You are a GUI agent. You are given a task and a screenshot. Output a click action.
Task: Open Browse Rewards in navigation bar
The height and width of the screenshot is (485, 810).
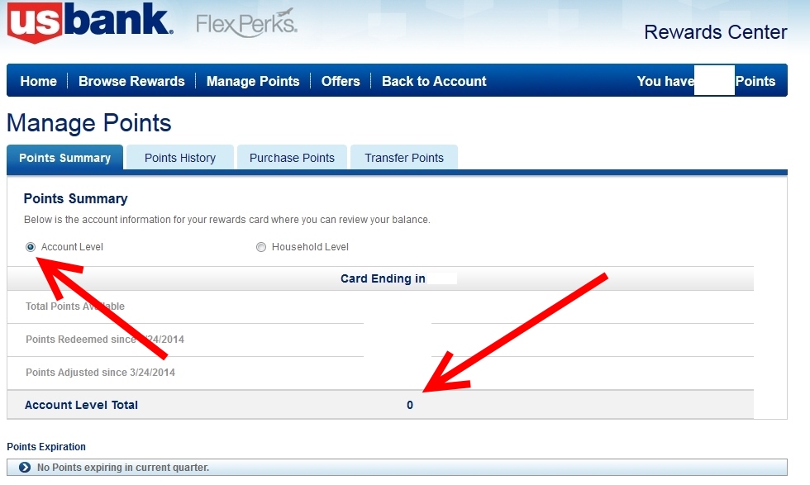coord(131,81)
